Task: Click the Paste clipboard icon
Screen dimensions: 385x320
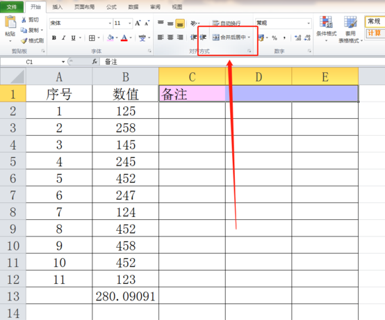Action: (10, 22)
